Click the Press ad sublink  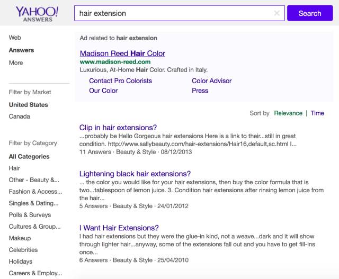tap(200, 91)
